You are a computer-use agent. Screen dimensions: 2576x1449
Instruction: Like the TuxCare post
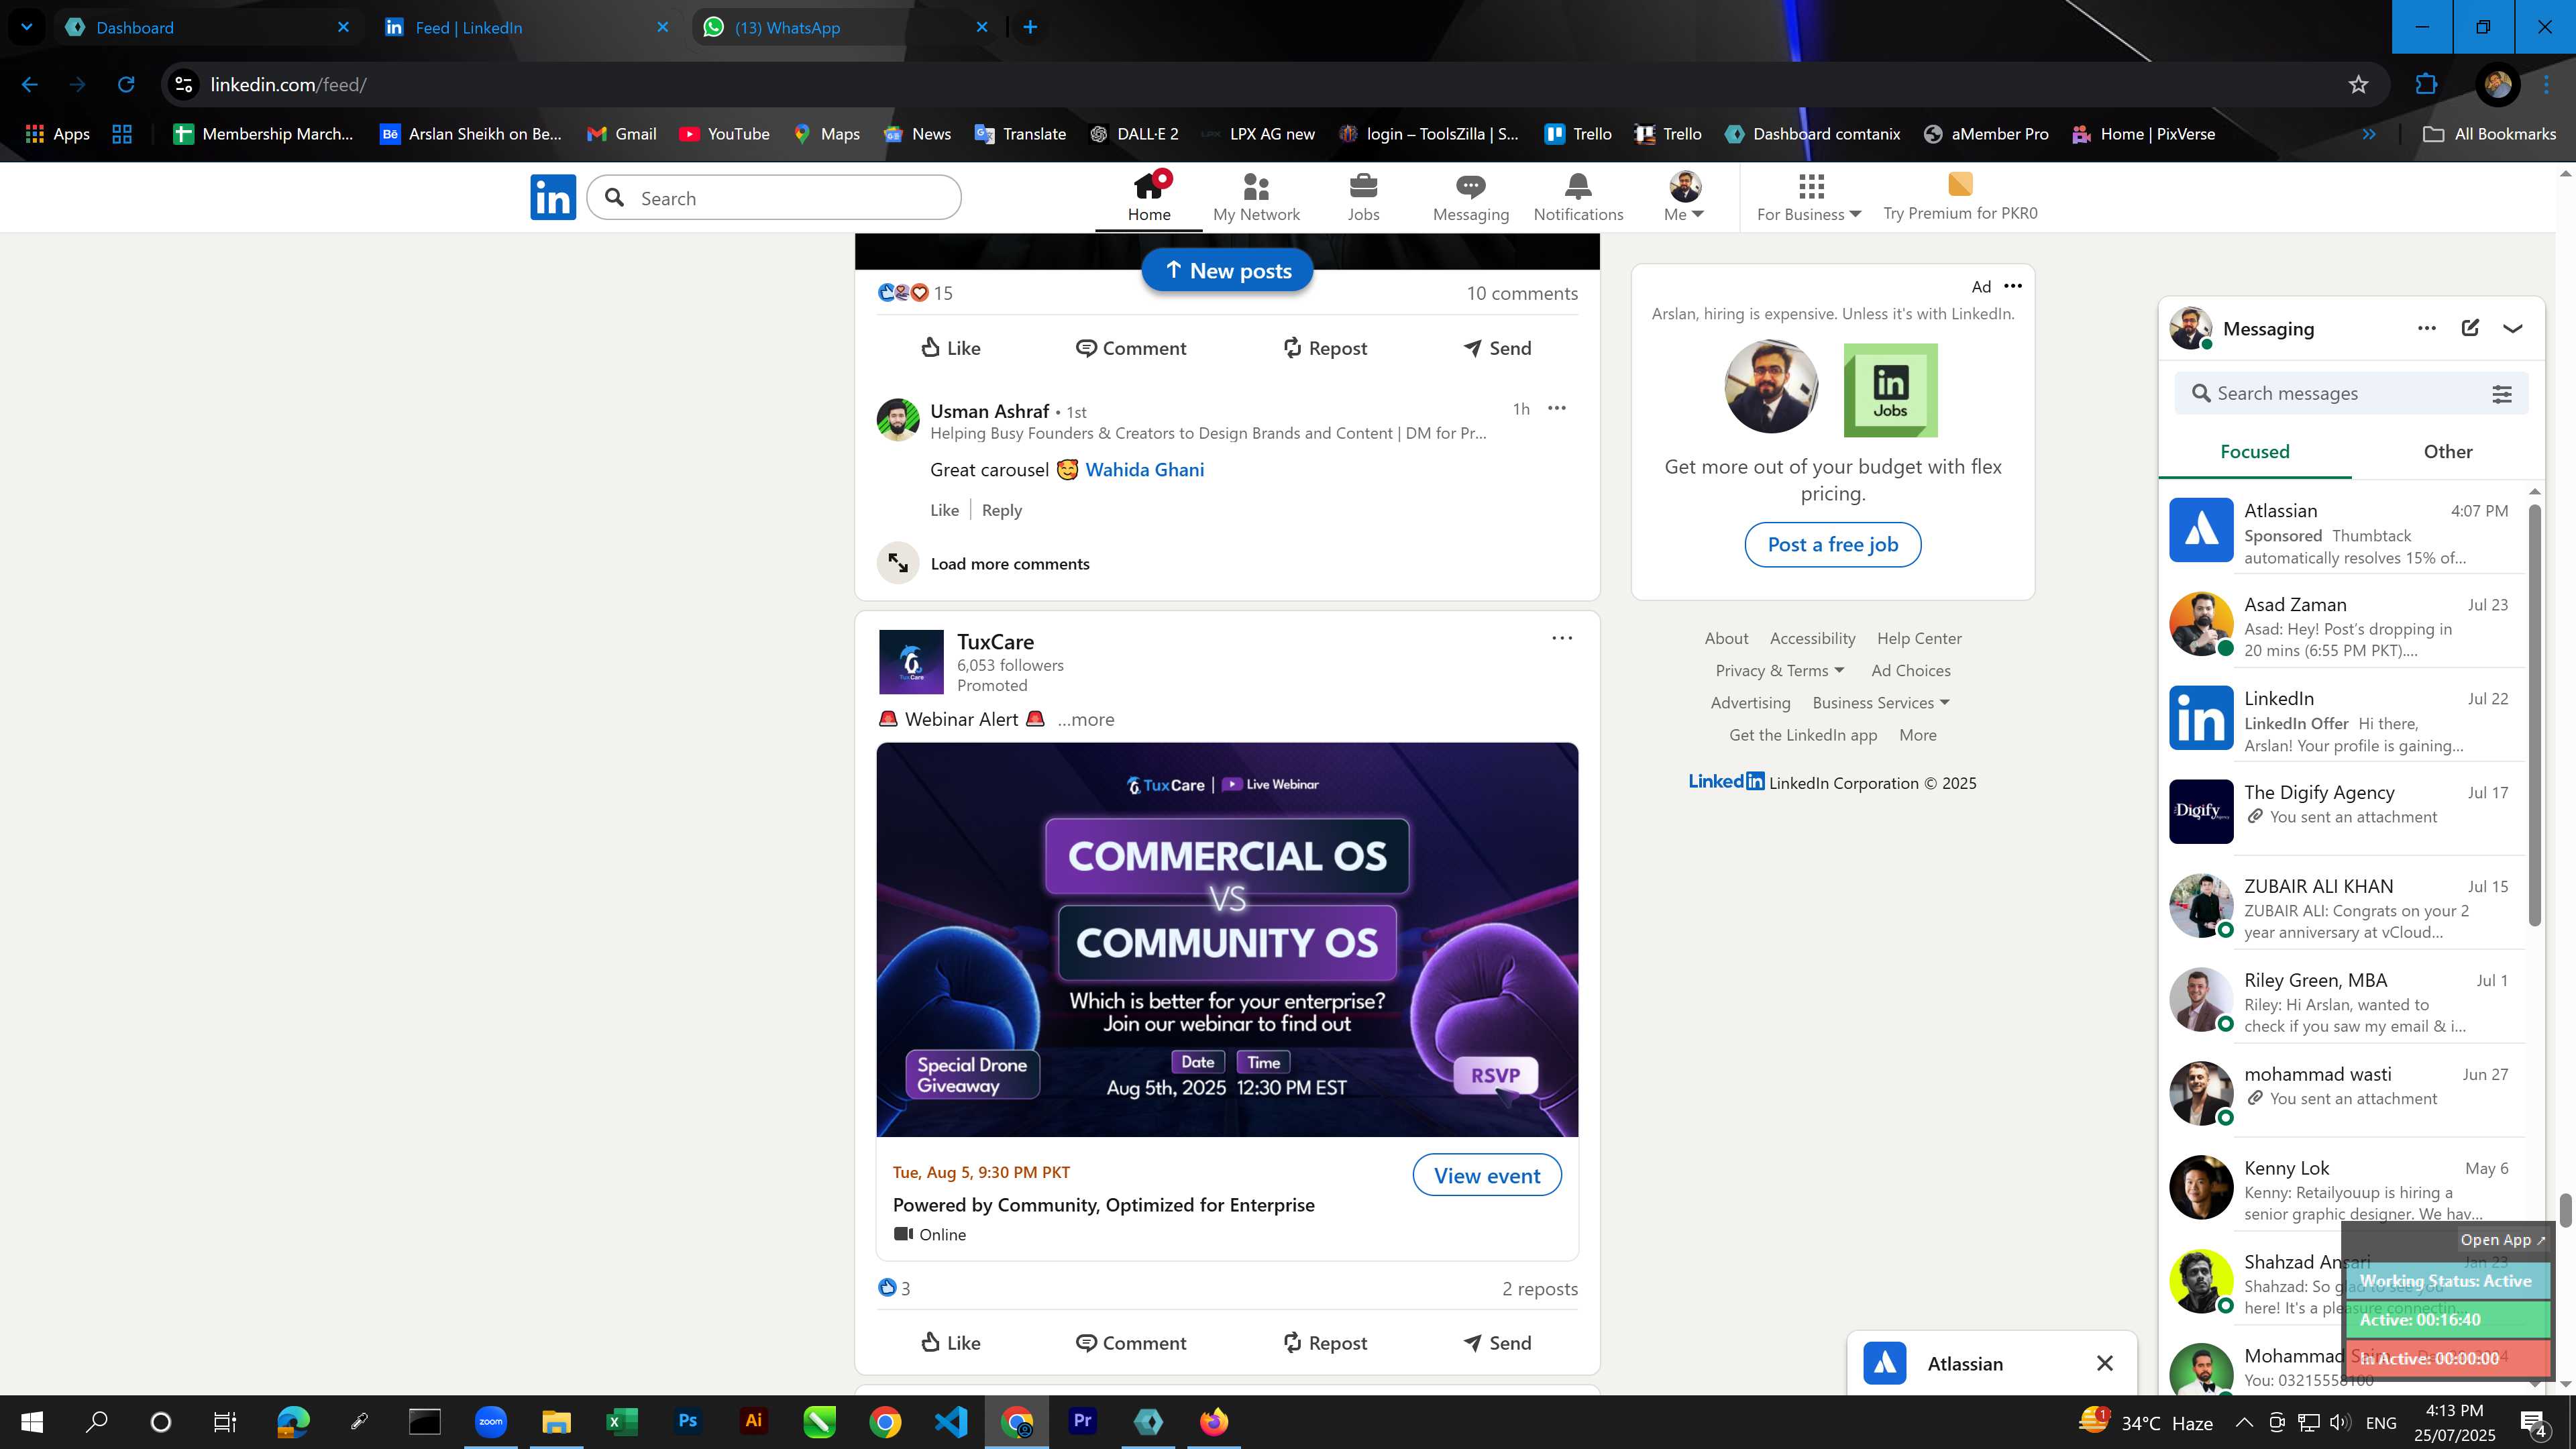click(950, 1342)
